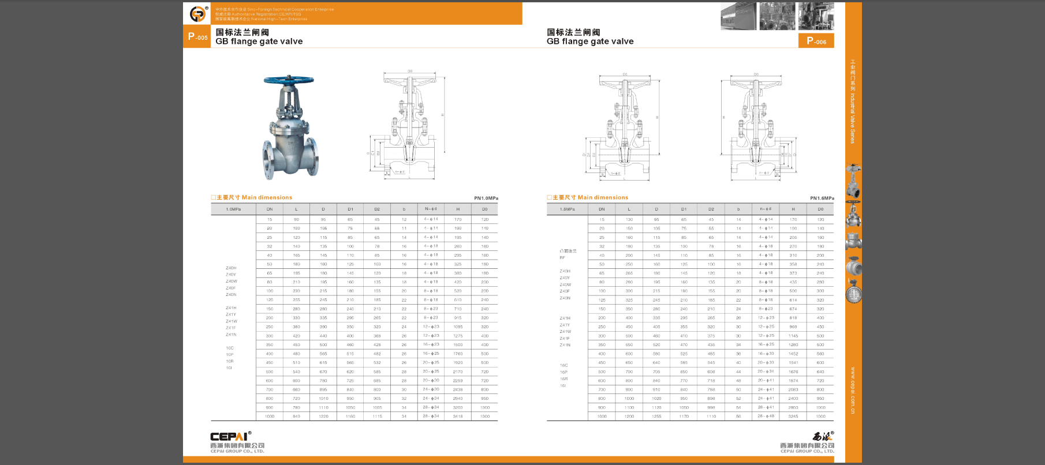Click the check valve icon on orange sidebar
This screenshot has height=465, width=1045.
tap(853, 241)
